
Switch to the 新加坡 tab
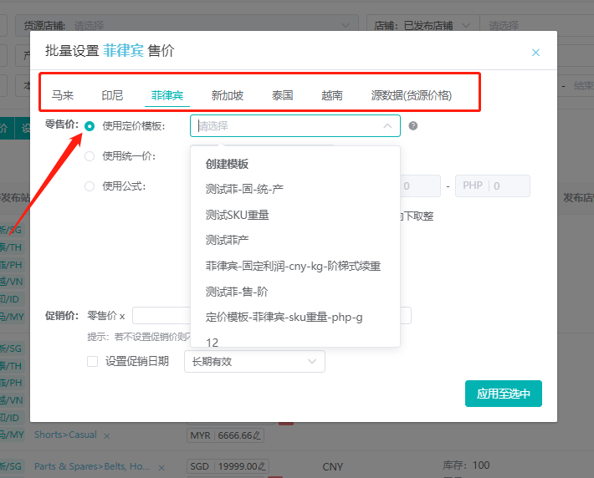(228, 95)
